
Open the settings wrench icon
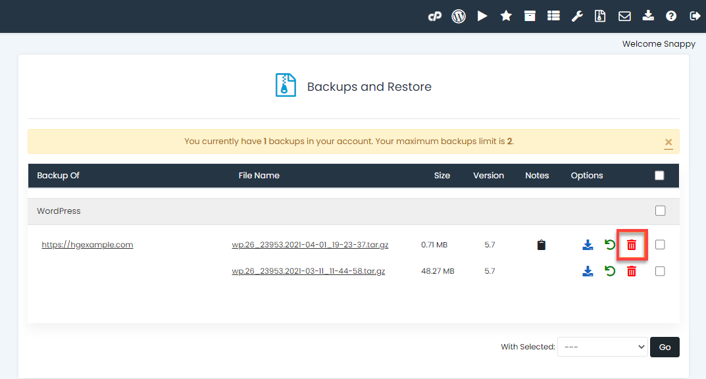pos(577,16)
